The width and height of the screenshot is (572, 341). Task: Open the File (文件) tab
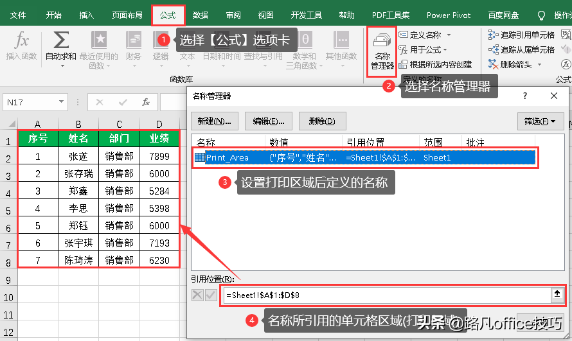pos(18,15)
